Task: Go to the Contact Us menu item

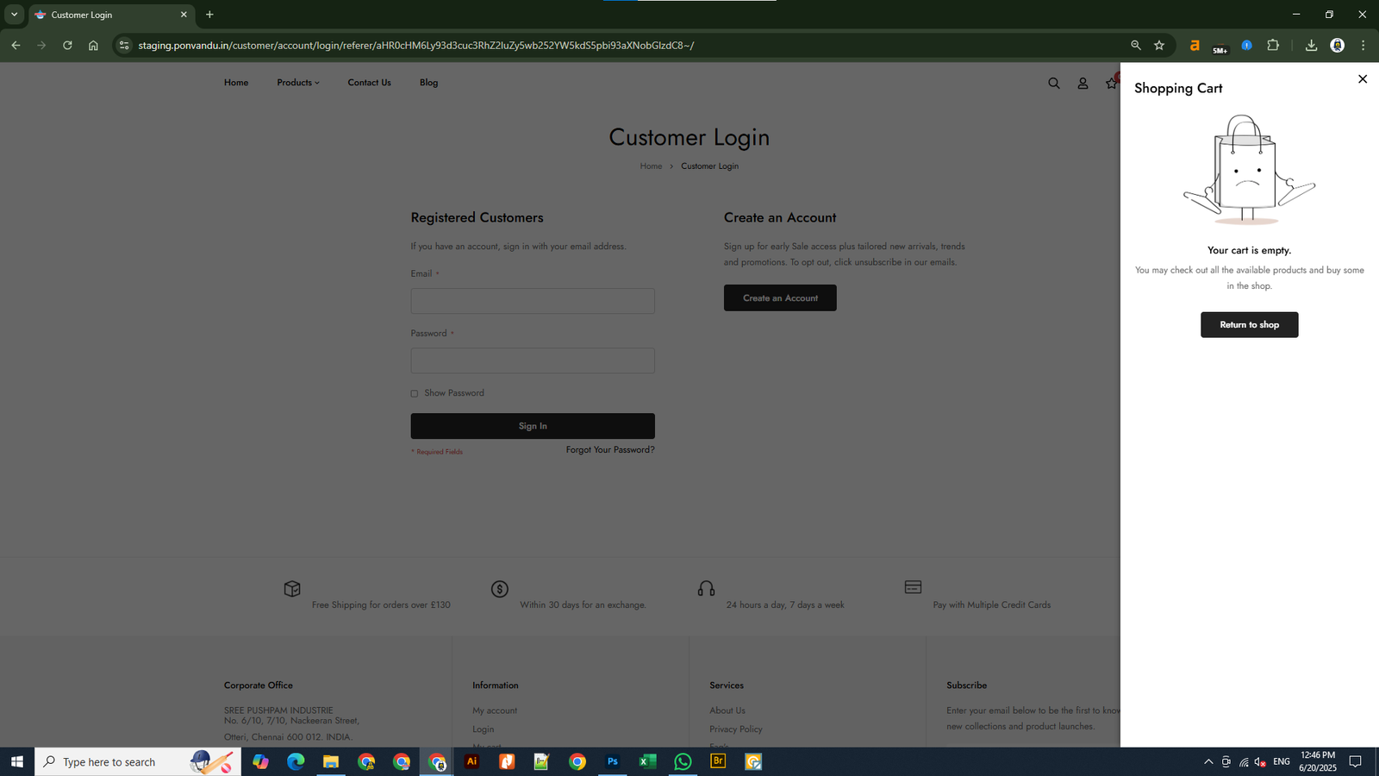Action: click(369, 83)
